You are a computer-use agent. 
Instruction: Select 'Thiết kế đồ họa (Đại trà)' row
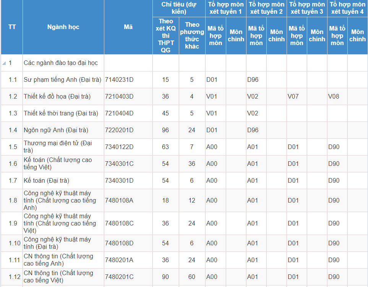click(57, 97)
